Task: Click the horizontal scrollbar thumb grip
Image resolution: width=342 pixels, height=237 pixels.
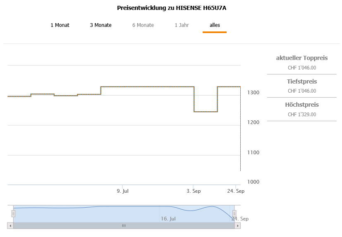Action: (124, 226)
